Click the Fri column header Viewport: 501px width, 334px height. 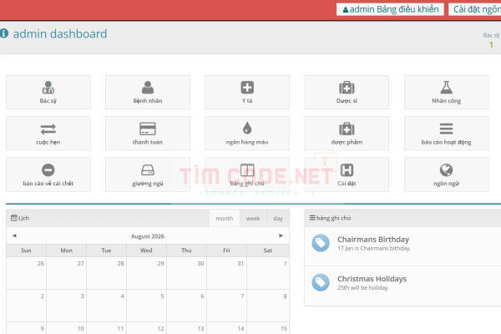(226, 250)
